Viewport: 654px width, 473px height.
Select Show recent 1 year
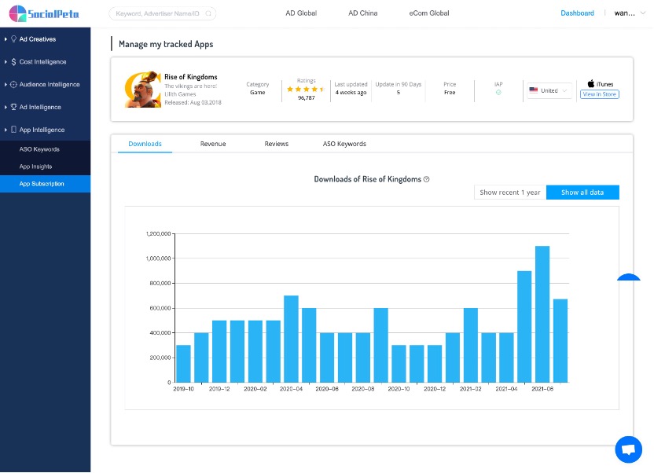[x=510, y=192]
